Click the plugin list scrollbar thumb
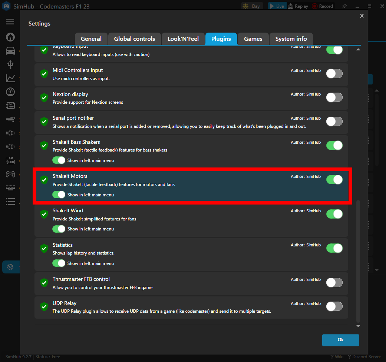 pos(358,261)
